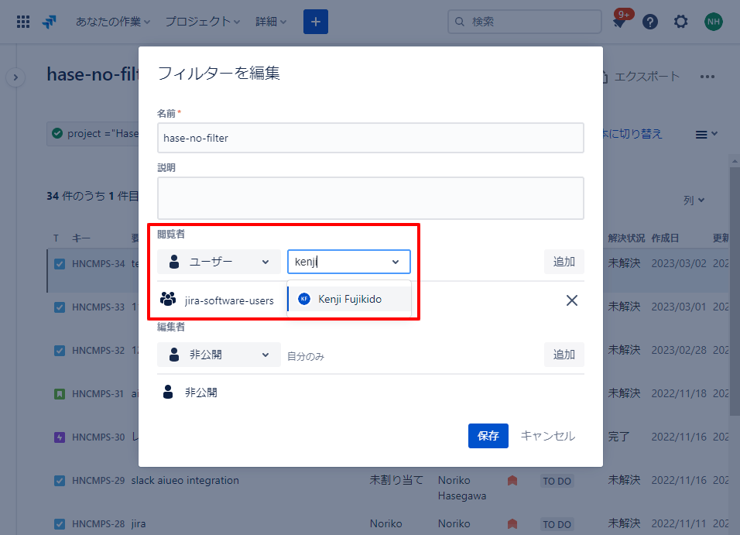The height and width of the screenshot is (535, 740).
Task: Click 追加 button for editors
Action: (564, 355)
